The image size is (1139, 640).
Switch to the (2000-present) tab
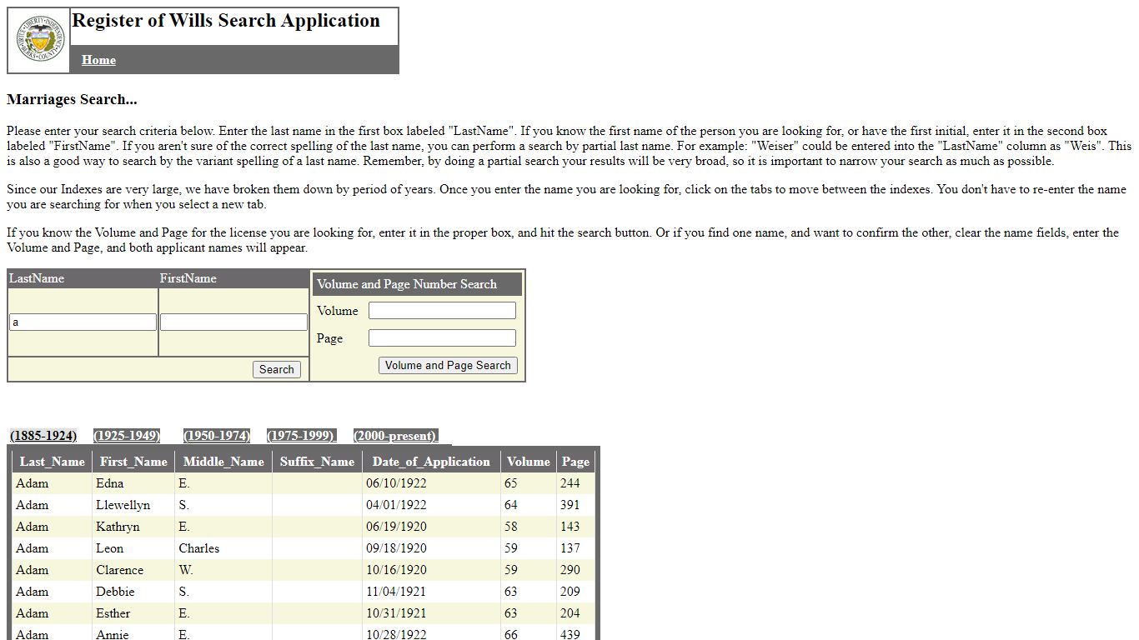[395, 436]
